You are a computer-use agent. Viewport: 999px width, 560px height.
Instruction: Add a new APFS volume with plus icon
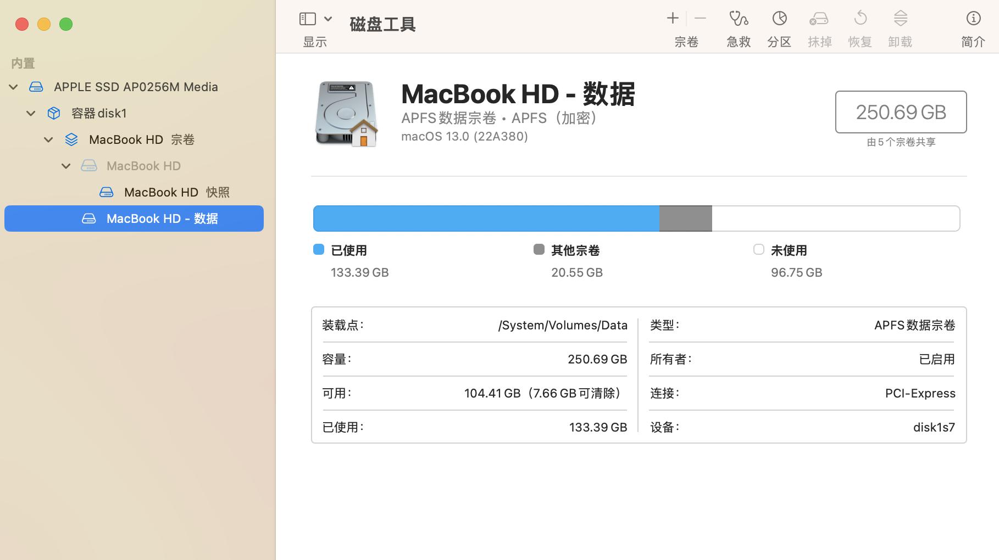[x=672, y=18]
